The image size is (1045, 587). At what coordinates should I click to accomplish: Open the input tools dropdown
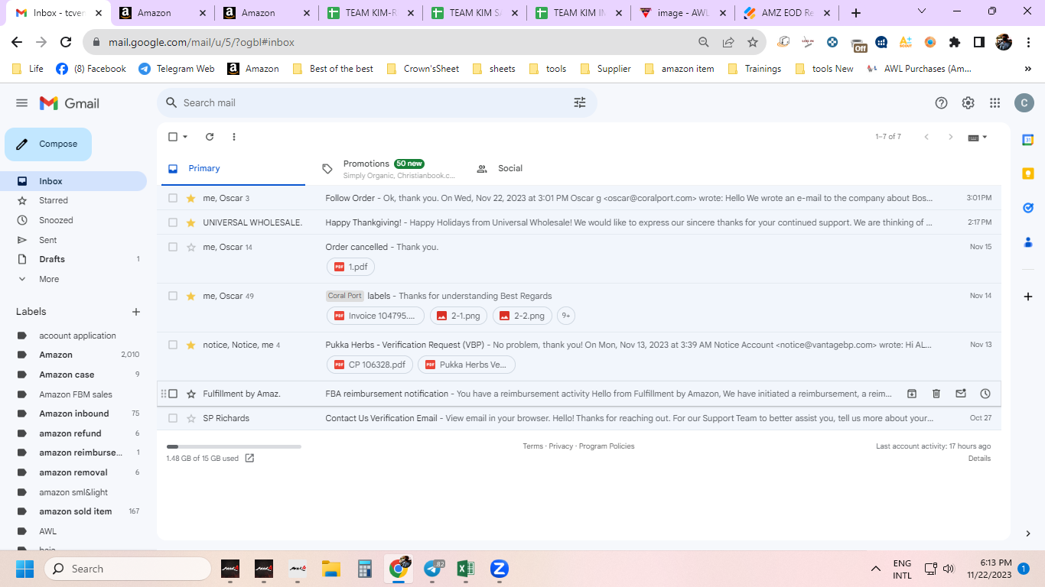pyautogui.click(x=978, y=137)
